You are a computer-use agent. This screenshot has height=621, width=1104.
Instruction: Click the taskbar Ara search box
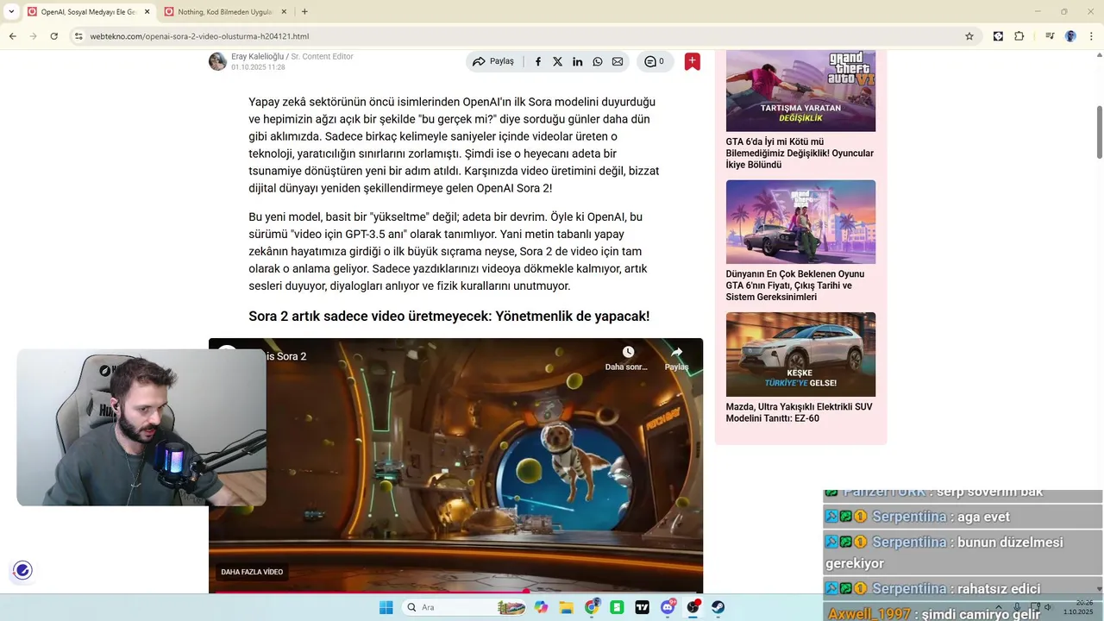tap(465, 607)
